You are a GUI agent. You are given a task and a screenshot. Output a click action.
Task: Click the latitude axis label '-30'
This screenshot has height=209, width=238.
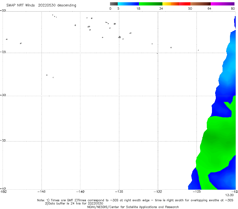pos(3,95)
